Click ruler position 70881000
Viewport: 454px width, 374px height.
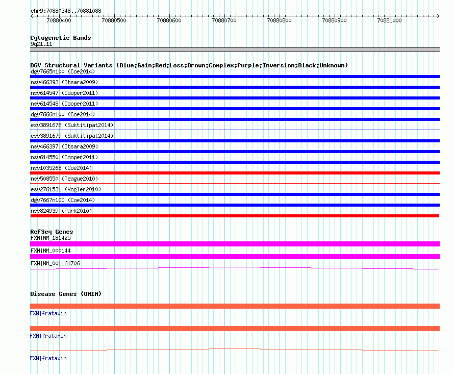[x=389, y=20]
